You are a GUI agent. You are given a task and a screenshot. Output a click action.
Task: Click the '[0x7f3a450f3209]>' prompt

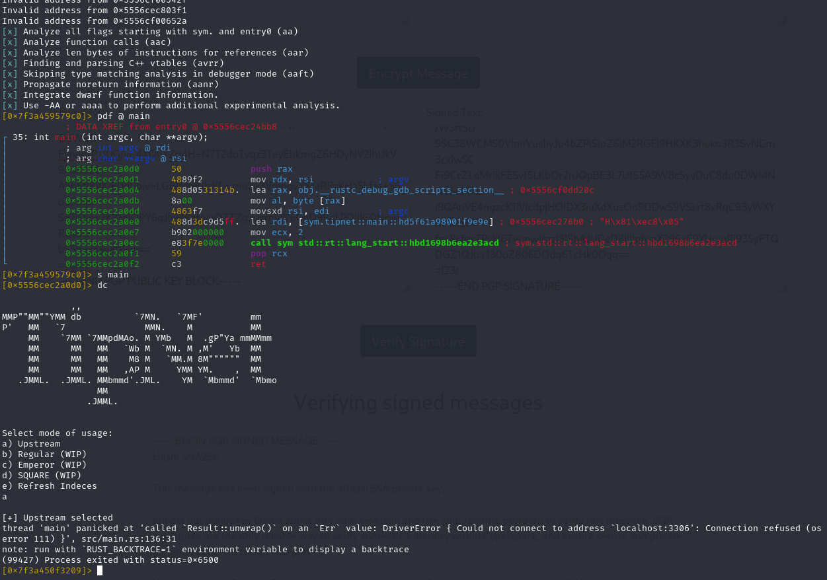(47, 571)
